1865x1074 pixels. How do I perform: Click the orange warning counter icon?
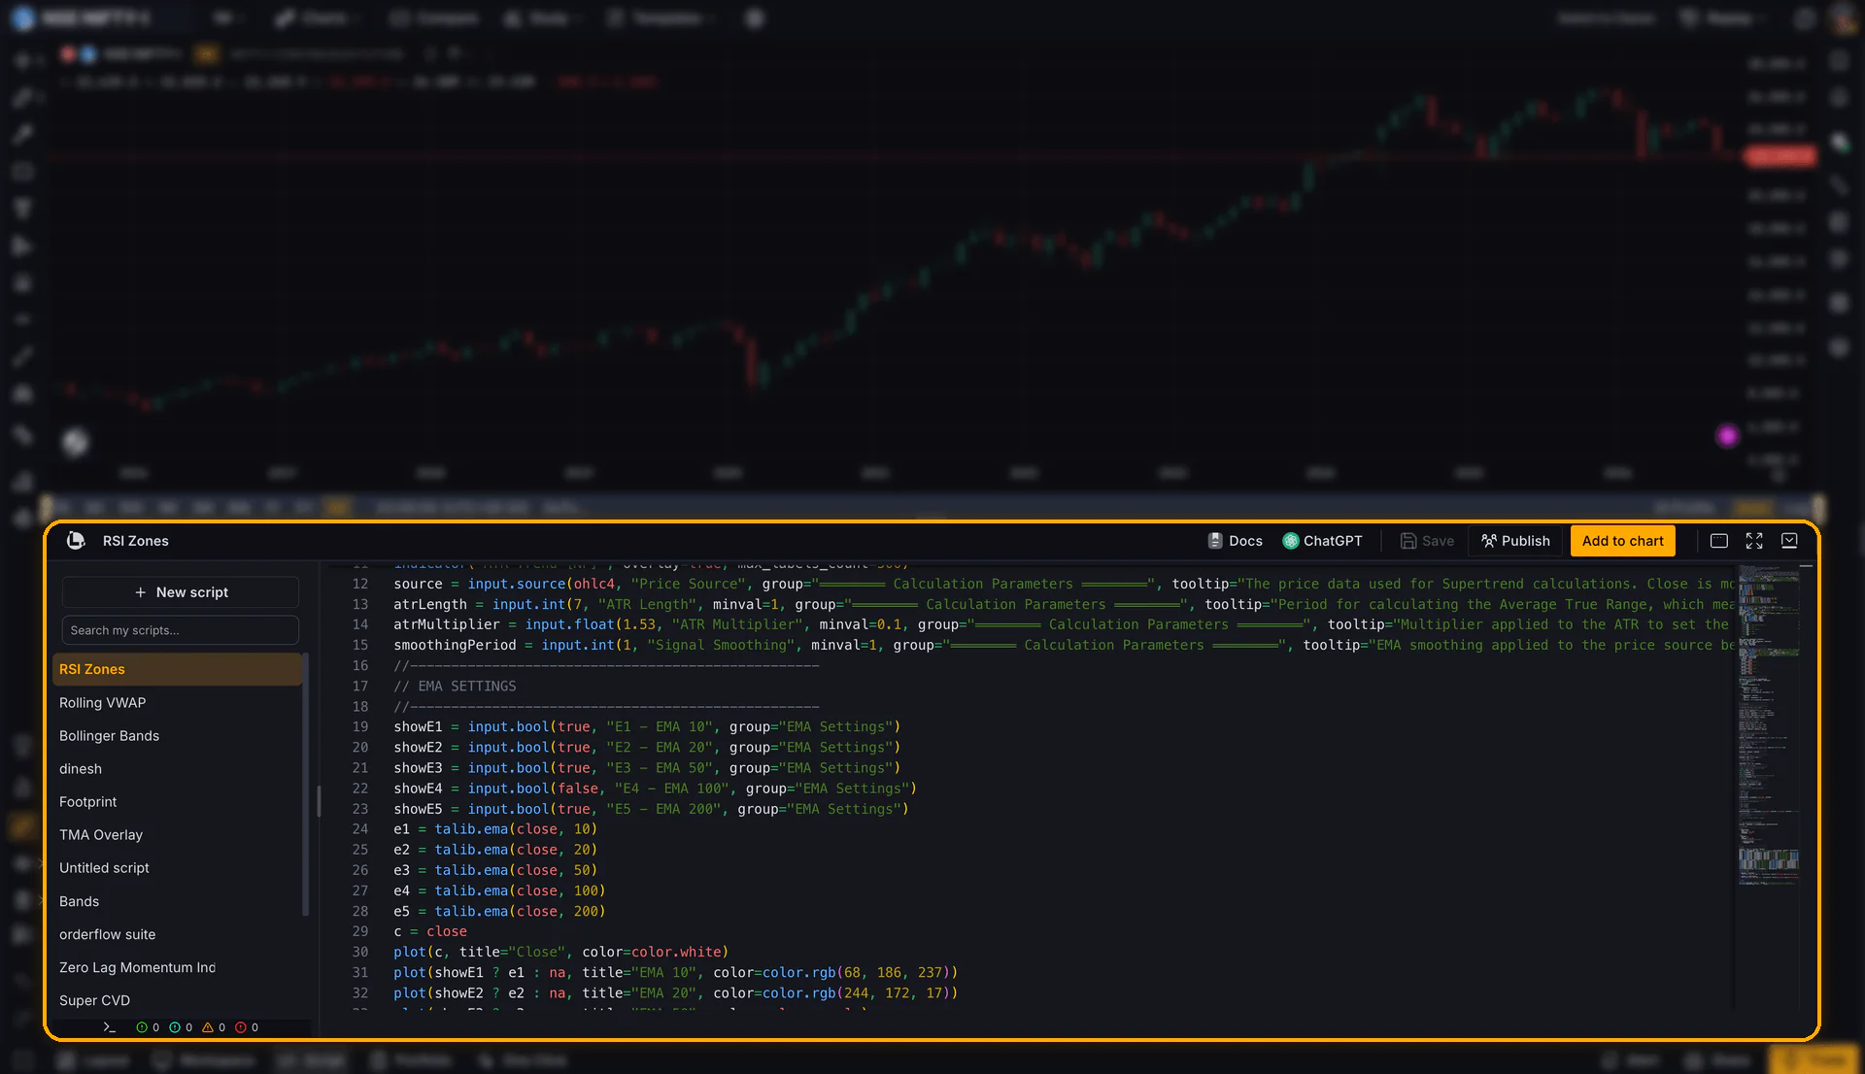pyautogui.click(x=214, y=1027)
